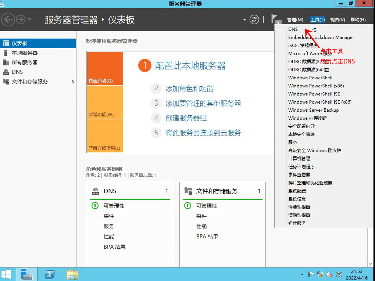The width and height of the screenshot is (375, 281).
Task: Open 性能 in 文件和存储服务 tile
Action: point(201,226)
